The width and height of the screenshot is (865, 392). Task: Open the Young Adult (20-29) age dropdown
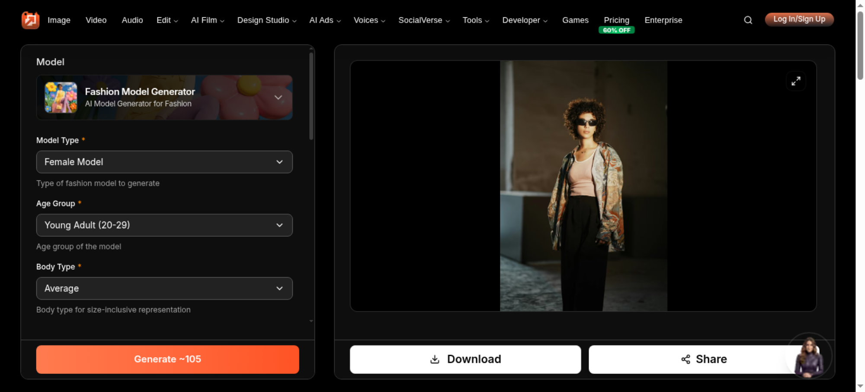[x=164, y=225]
